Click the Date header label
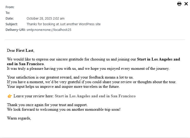Screen dimensions: 190x138 [x=10, y=19]
